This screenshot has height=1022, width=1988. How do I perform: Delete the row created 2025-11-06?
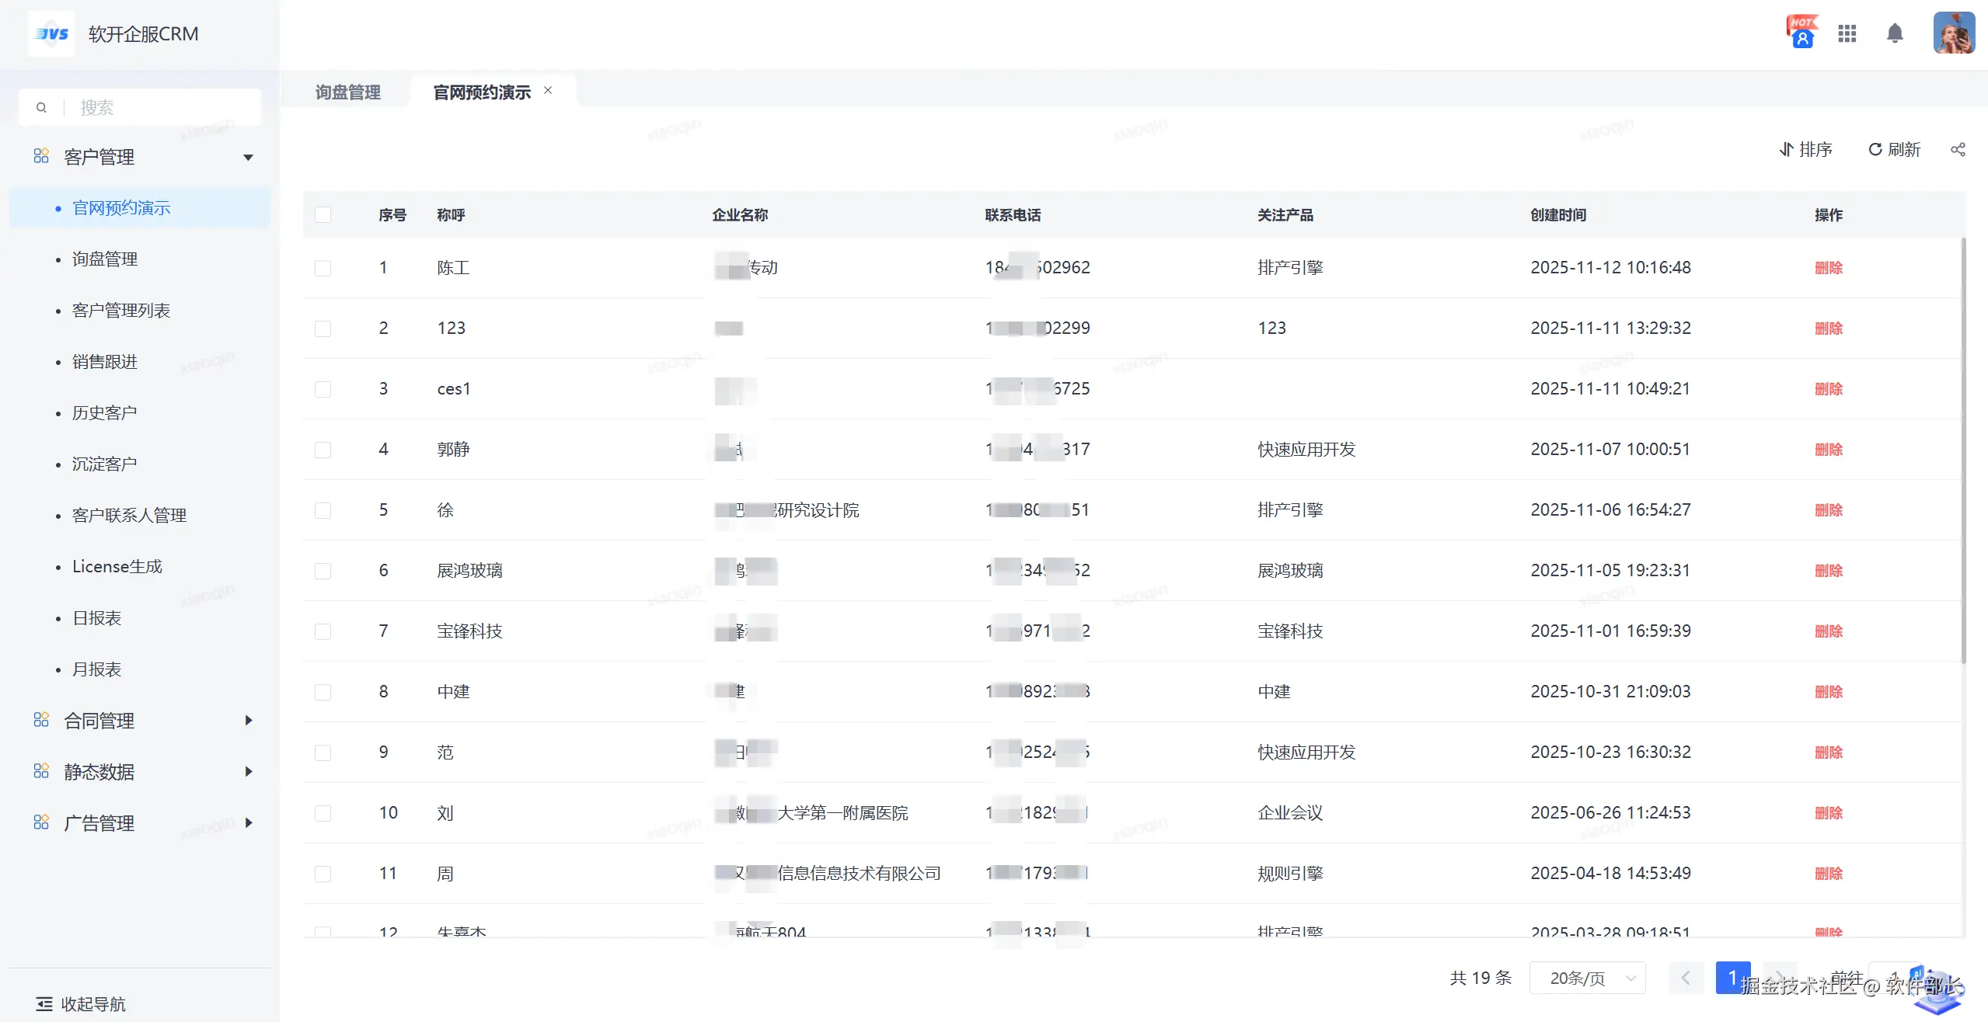pos(1828,510)
